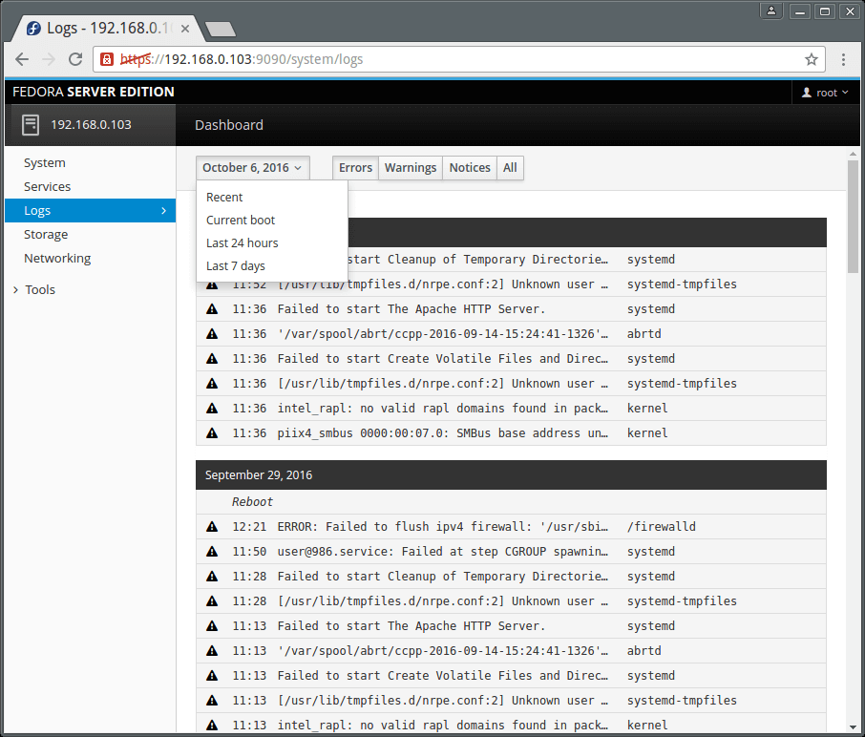Screen dimensions: 865x737
Task: Click the Reboot marker row
Action: 511,502
